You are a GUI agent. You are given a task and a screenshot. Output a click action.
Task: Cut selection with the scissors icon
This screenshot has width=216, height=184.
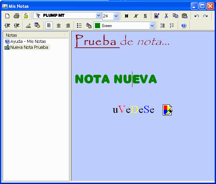pyautogui.click(x=166, y=16)
